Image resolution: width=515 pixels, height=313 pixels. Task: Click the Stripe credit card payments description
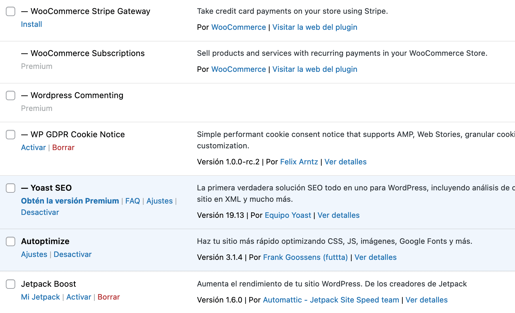point(292,11)
